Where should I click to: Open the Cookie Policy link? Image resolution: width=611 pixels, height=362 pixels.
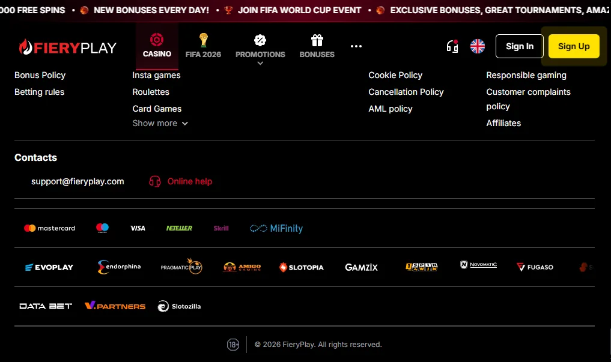395,75
